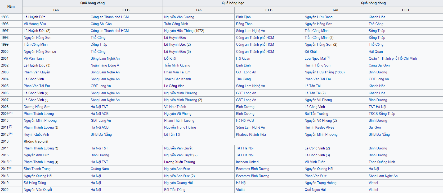Click Bùi Tiến Dũng link
443x193 pixels.
pos(175,190)
